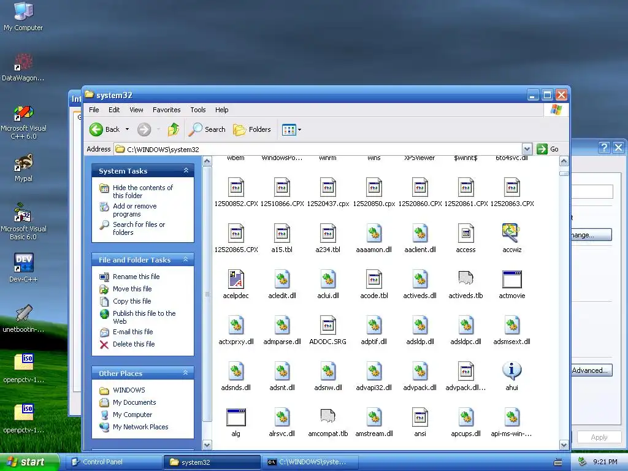Expand the Address bar dropdown
This screenshot has height=471, width=628.
coord(527,150)
